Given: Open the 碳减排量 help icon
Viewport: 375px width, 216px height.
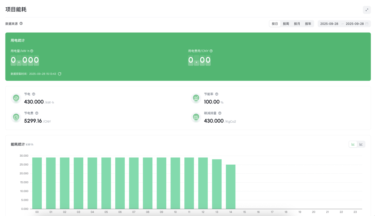Looking at the screenshot, I should [220, 113].
